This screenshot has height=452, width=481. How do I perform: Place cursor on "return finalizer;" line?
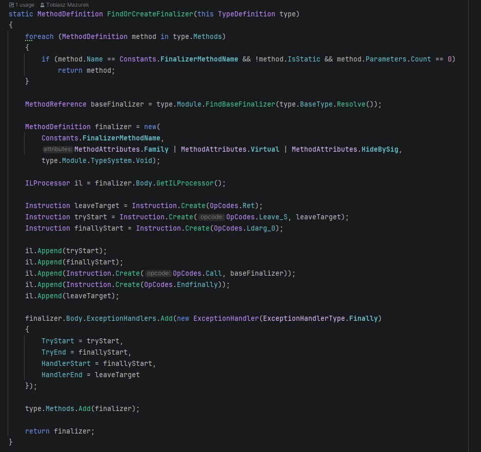[x=60, y=432]
